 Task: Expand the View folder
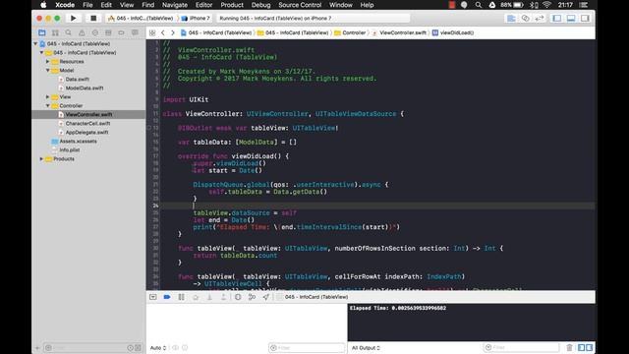(48, 96)
